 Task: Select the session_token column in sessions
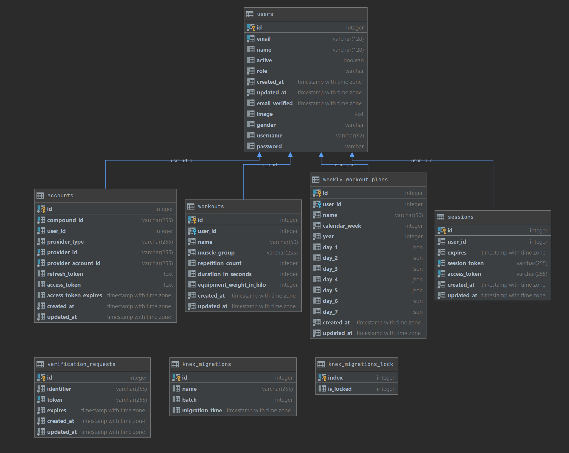tap(465, 263)
